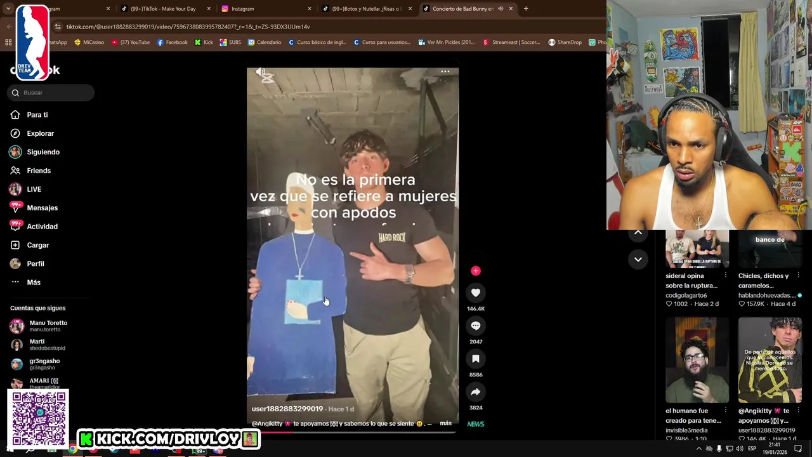Image resolution: width=812 pixels, height=457 pixels.
Task: Open the Streameast Soccer bookmark
Action: click(x=511, y=43)
